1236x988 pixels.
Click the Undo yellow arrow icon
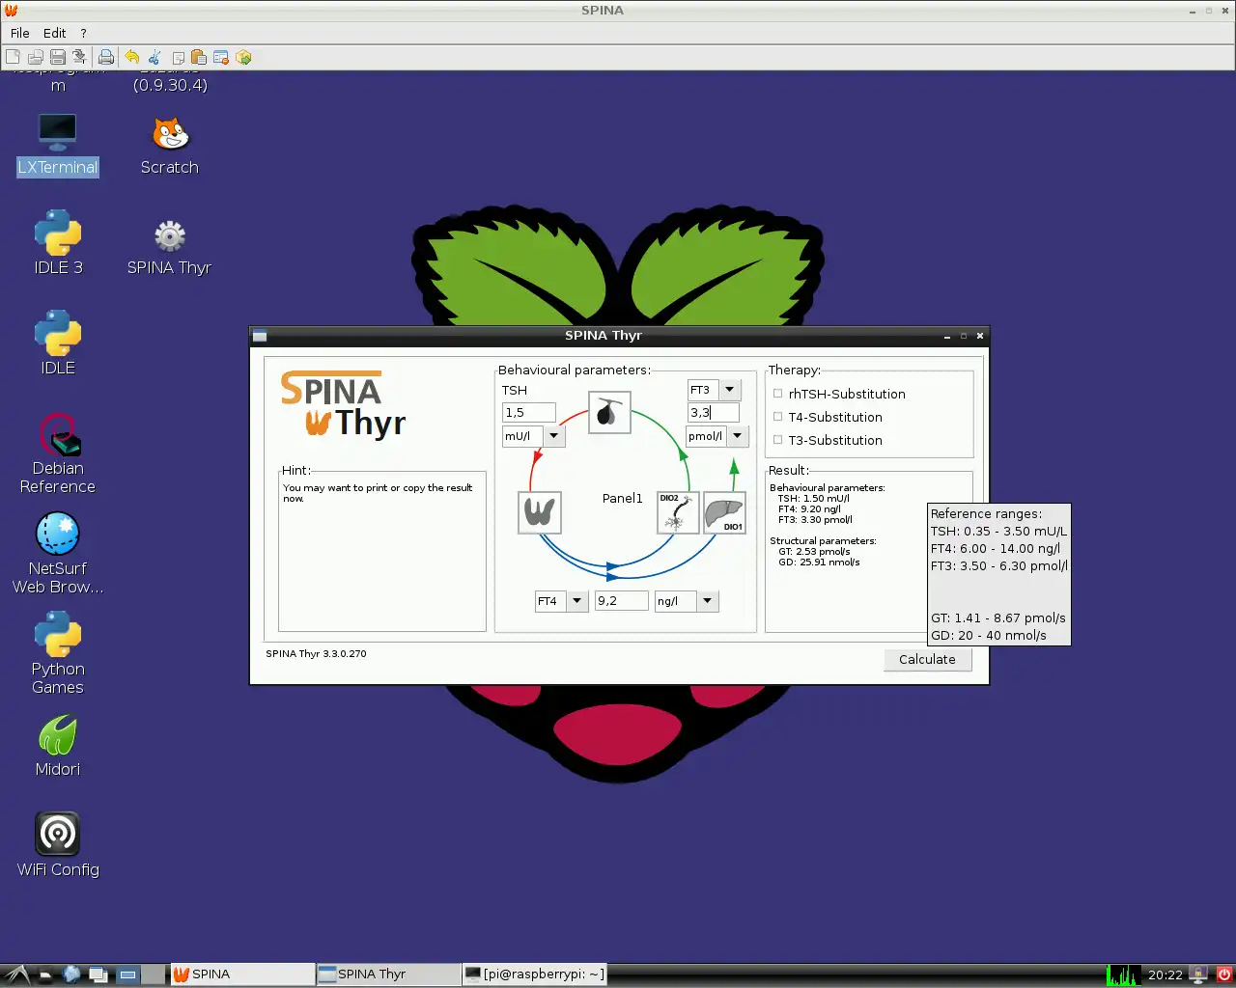132,57
